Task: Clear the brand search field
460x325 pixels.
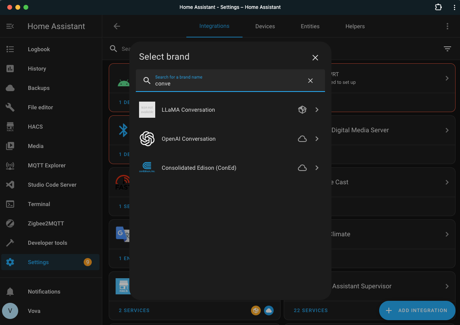Action: 310,81
